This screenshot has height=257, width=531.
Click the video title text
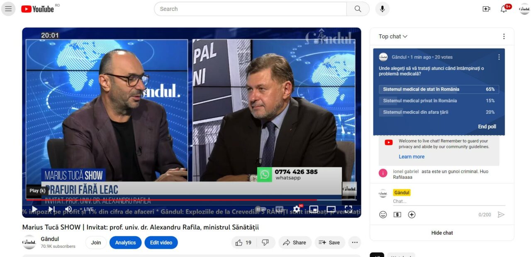click(141, 227)
